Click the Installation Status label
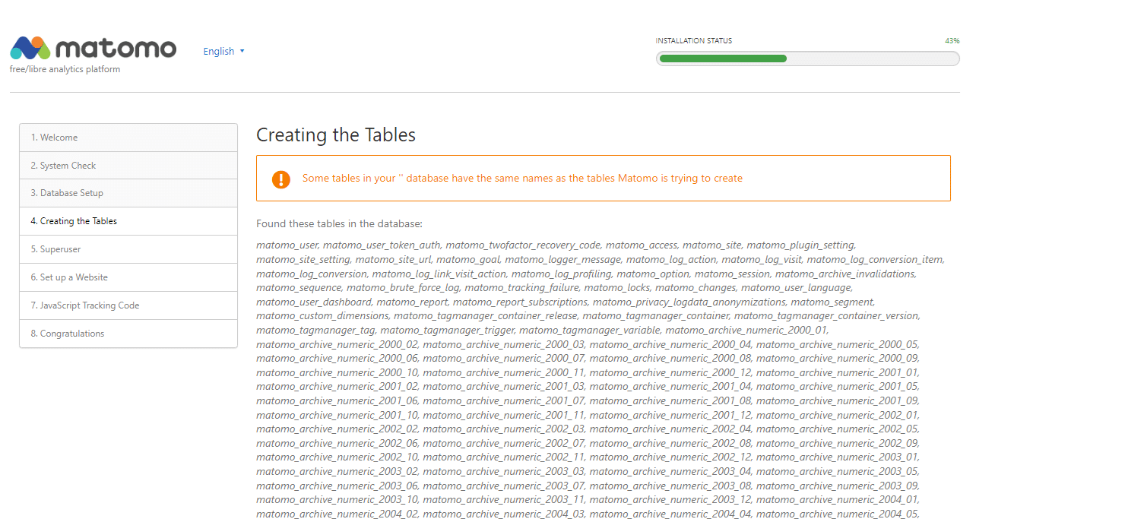This screenshot has width=1128, height=519. click(x=693, y=41)
